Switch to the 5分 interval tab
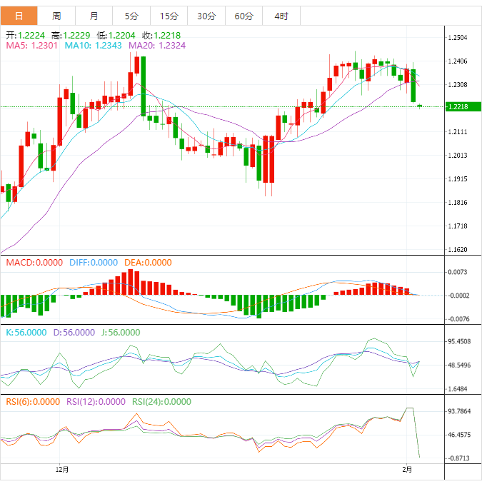487x484 pixels. point(132,16)
